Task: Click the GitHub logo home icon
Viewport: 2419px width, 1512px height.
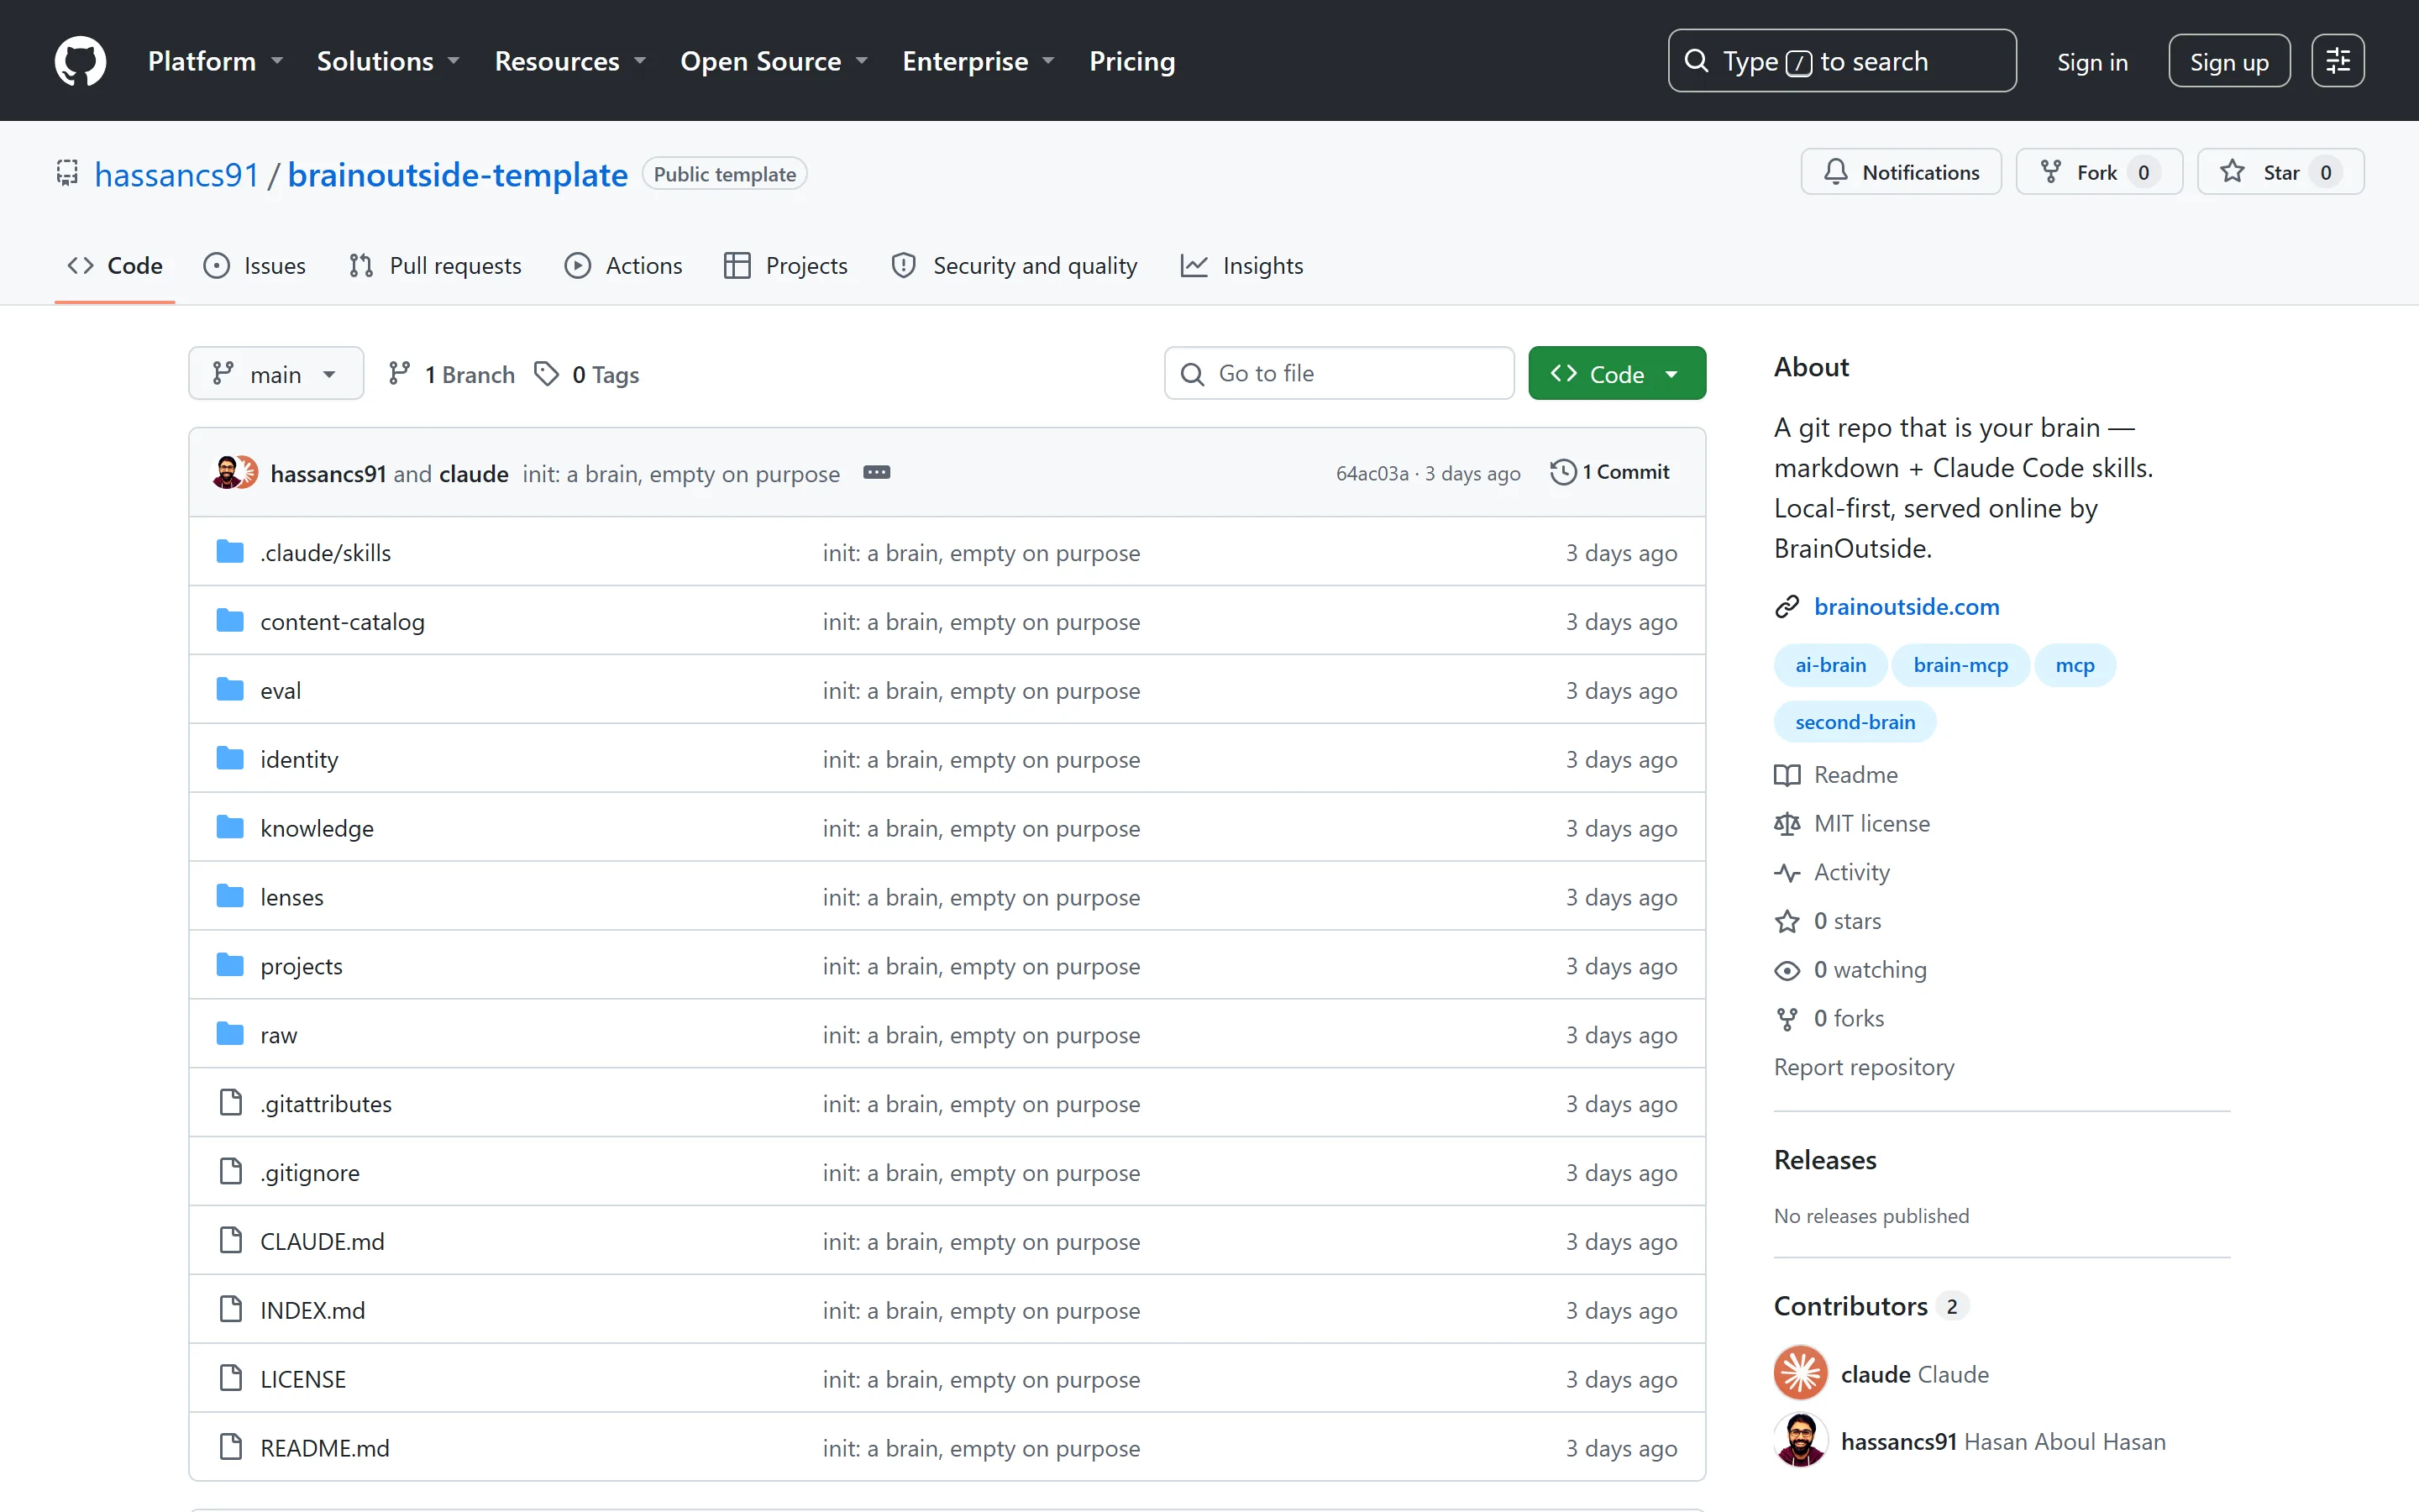Action: tap(80, 61)
